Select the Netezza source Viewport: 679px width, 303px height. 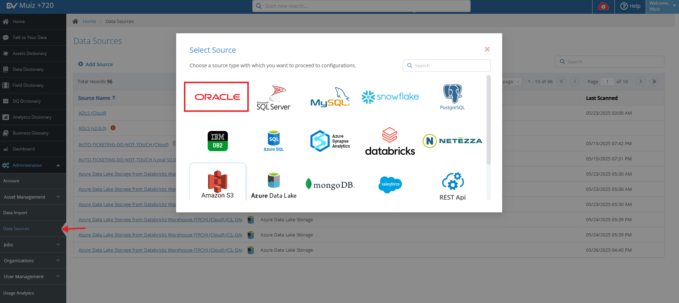click(453, 141)
